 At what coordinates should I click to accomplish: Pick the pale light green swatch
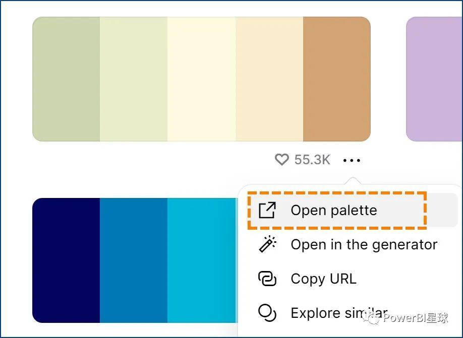tap(134, 79)
